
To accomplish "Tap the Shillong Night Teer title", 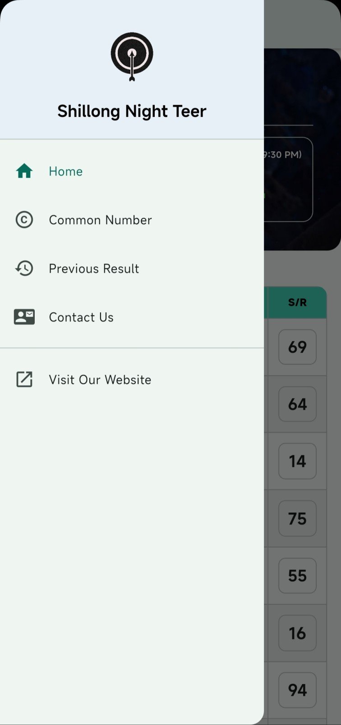I will tap(132, 111).
